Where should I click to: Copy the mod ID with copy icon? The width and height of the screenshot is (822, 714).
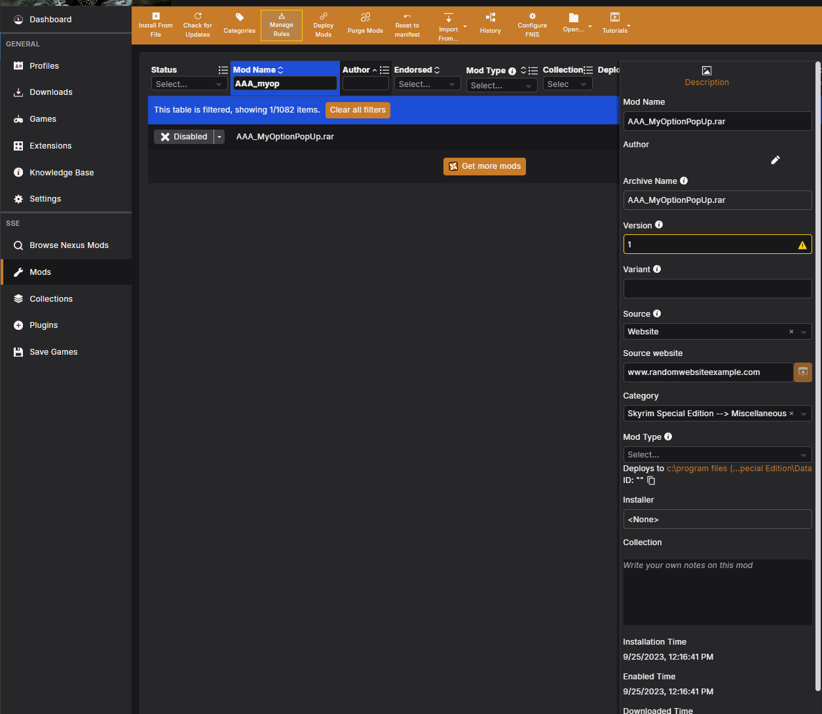(651, 480)
